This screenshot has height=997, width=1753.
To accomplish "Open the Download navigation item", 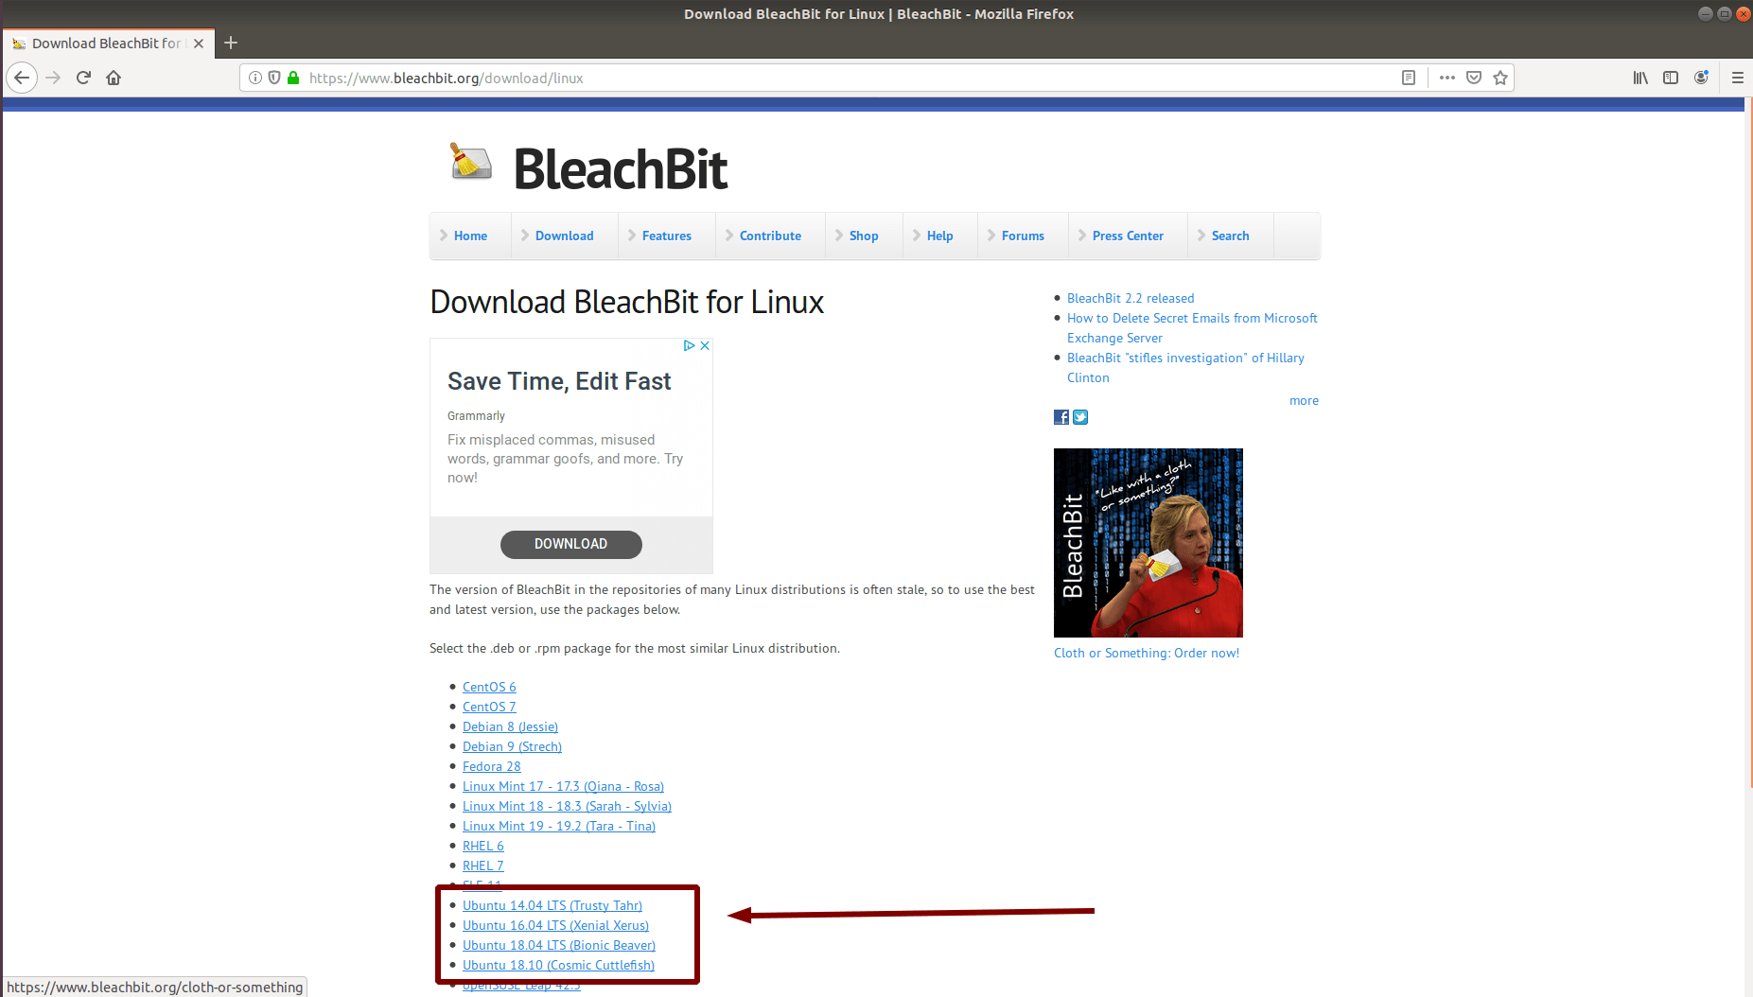I will click(x=564, y=236).
